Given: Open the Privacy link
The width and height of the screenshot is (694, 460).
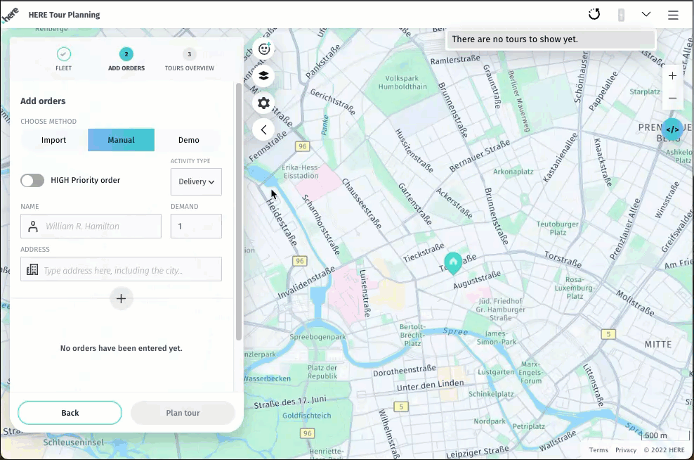Looking at the screenshot, I should 626,450.
